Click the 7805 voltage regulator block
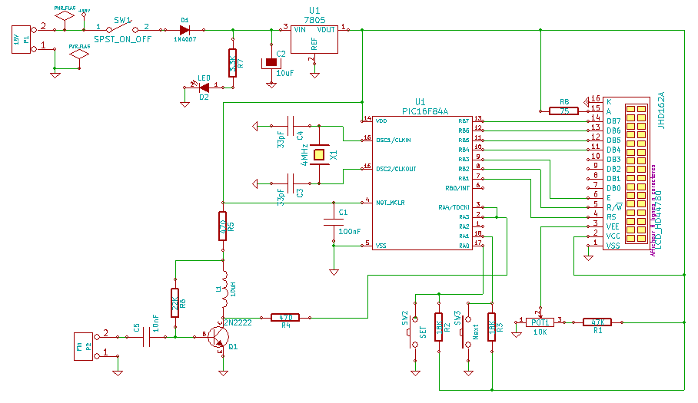Screen dimensions: 698x403 pos(314,40)
